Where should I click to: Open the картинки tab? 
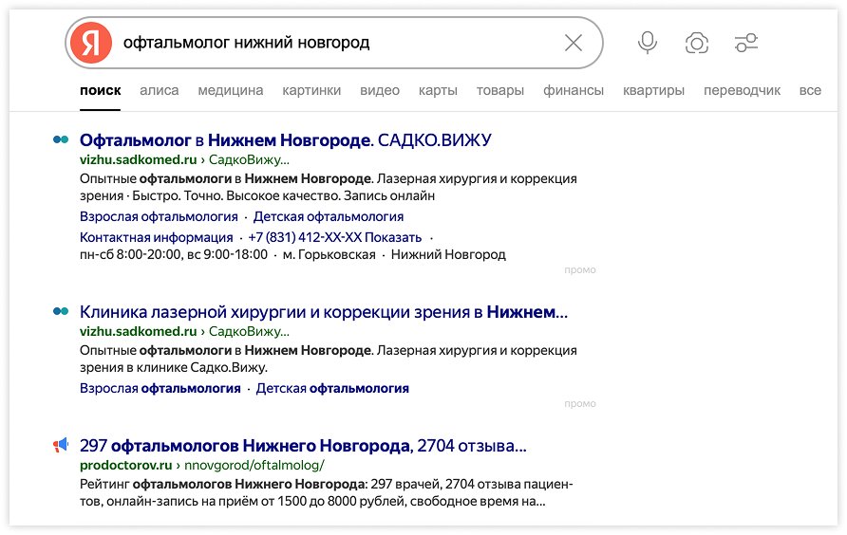coord(311,90)
